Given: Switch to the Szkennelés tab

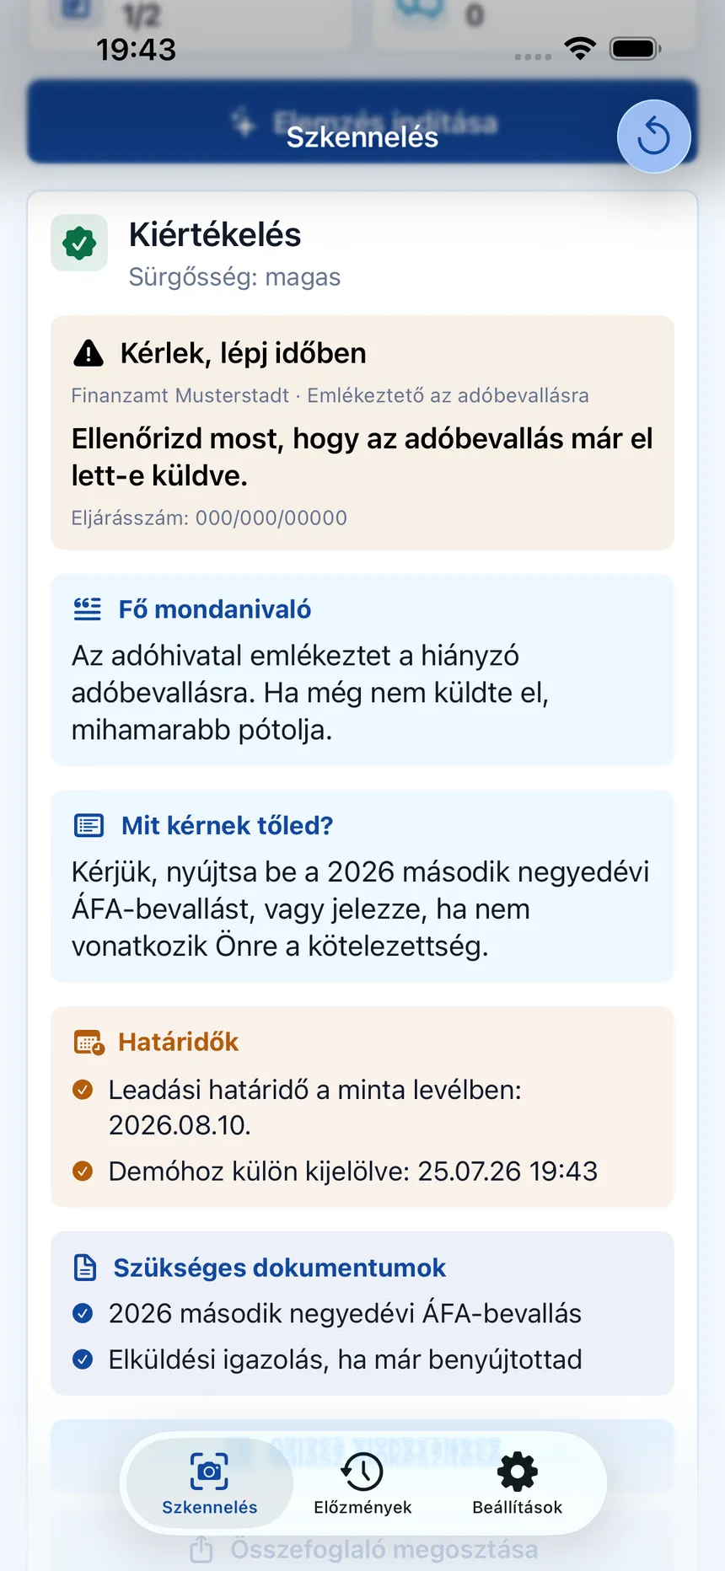Looking at the screenshot, I should [209, 1483].
